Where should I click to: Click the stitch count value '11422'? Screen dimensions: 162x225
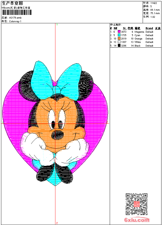(154, 3)
